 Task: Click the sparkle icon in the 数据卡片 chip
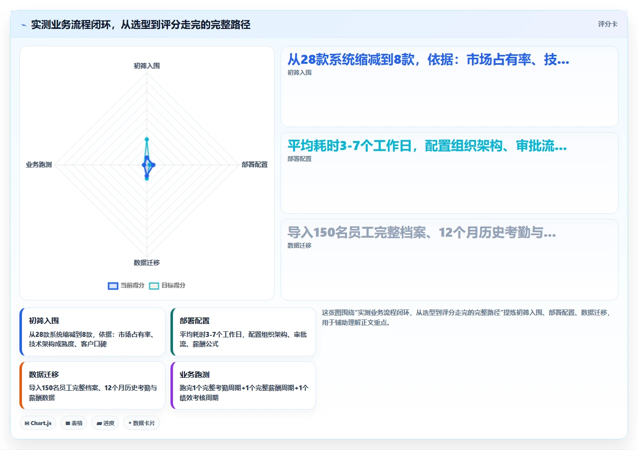coord(130,423)
